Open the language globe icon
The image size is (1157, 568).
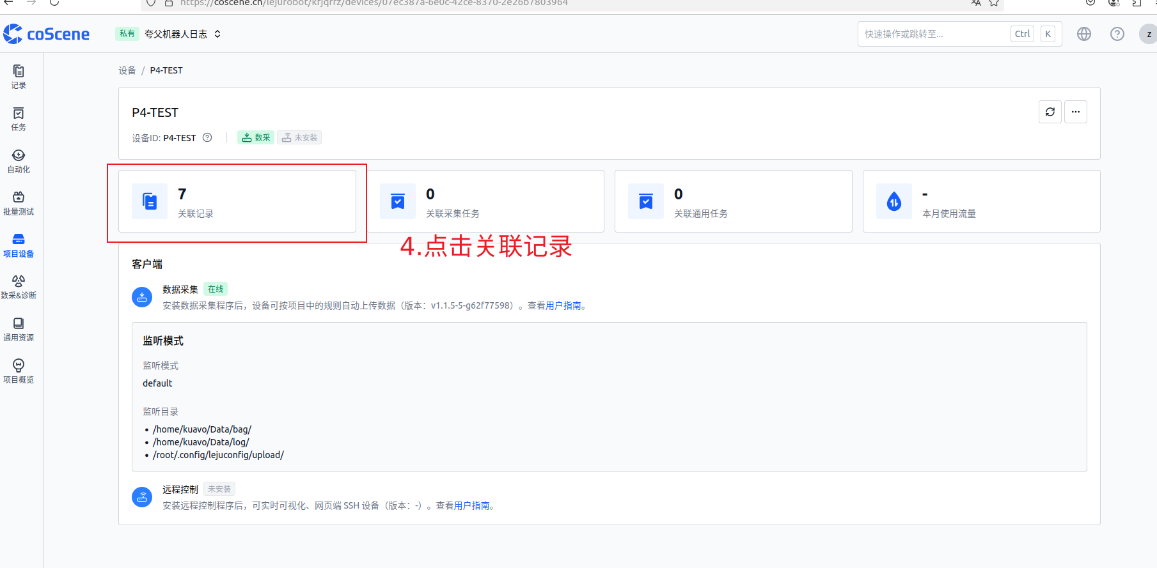[1084, 34]
